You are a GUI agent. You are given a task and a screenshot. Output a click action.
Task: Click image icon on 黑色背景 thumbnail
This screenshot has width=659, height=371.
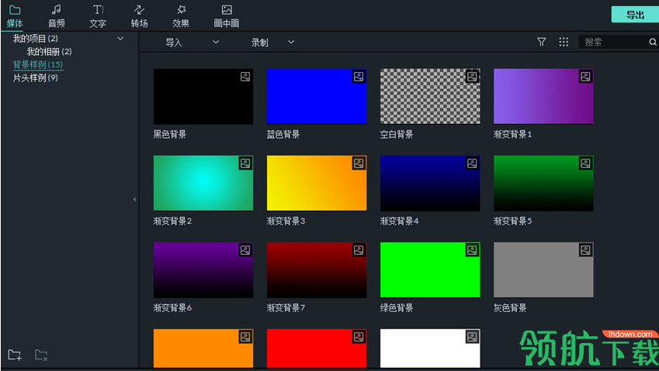(245, 77)
